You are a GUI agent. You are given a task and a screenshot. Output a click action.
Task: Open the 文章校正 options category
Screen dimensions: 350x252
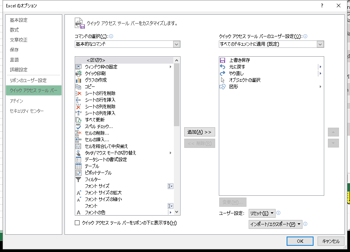point(34,40)
